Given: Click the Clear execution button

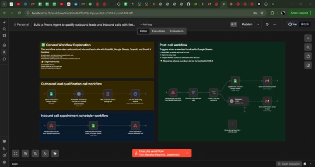Looking at the screenshot, I should [x=289, y=164].
